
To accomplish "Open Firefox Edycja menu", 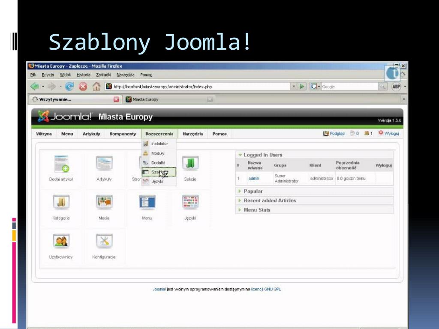I will coord(48,75).
